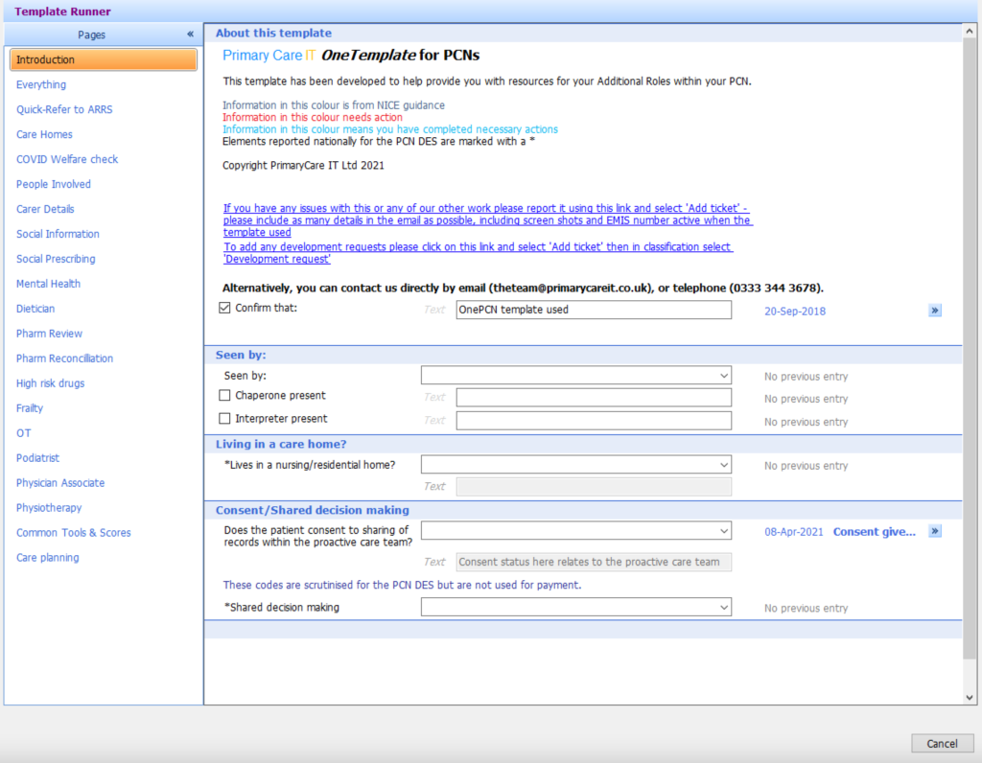Viewport: 982px width, 763px height.
Task: Open the COVID Welfare check page
Action: tap(67, 160)
